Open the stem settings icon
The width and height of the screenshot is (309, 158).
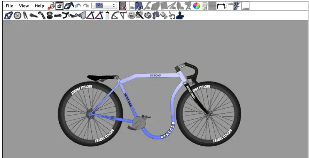click(x=58, y=15)
